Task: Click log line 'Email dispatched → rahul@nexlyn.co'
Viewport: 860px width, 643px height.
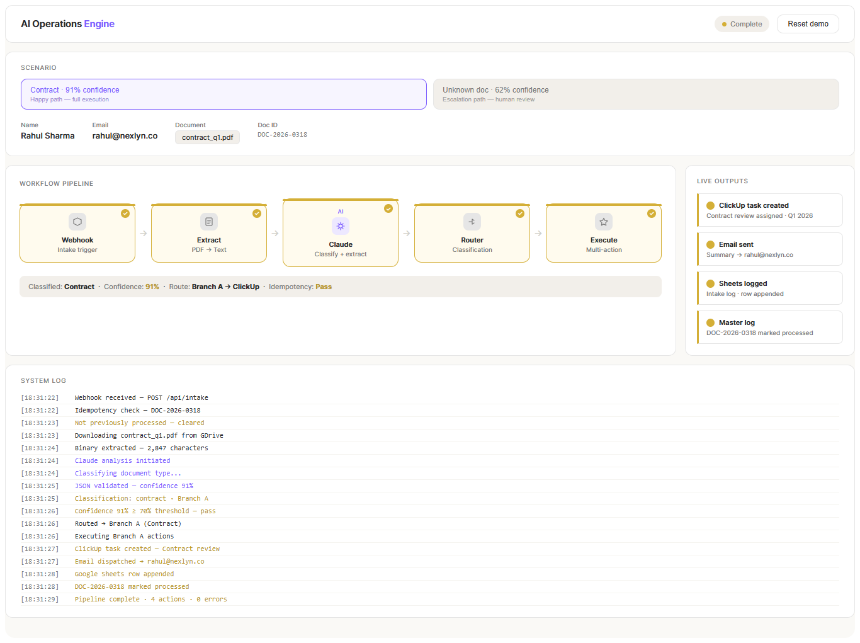Action: click(139, 562)
